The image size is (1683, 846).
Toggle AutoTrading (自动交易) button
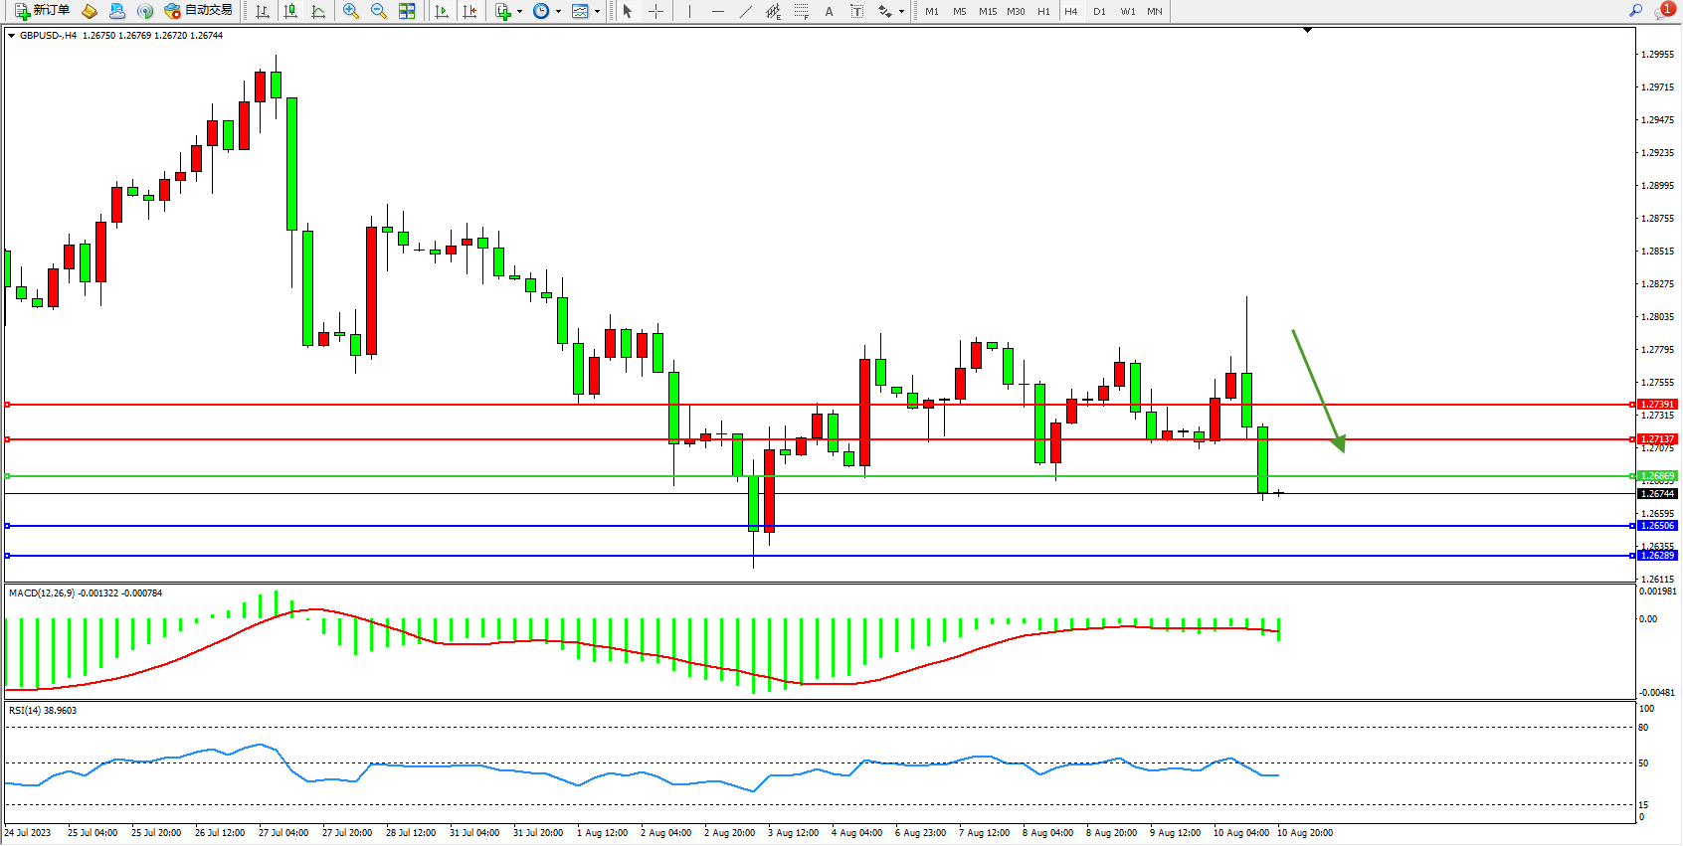(x=199, y=11)
